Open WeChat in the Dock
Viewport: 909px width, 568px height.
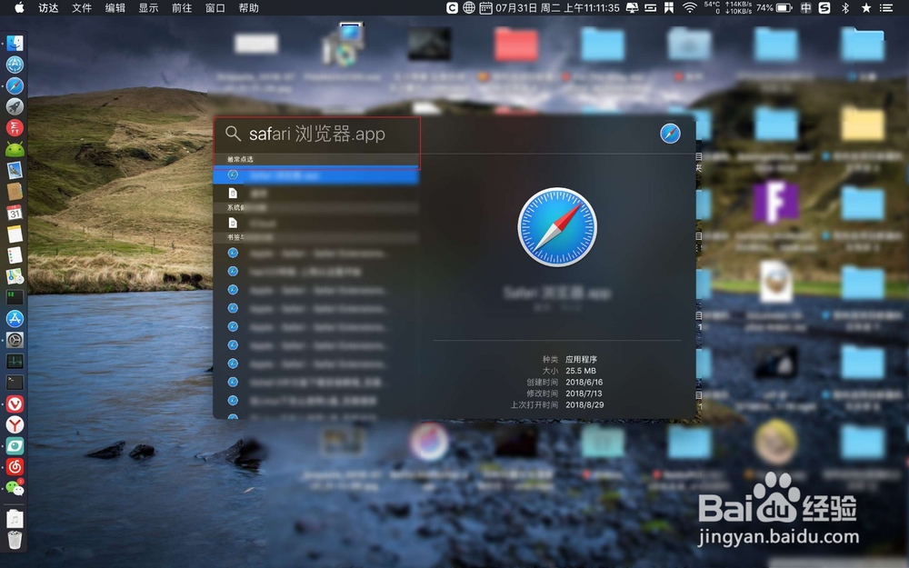15,488
